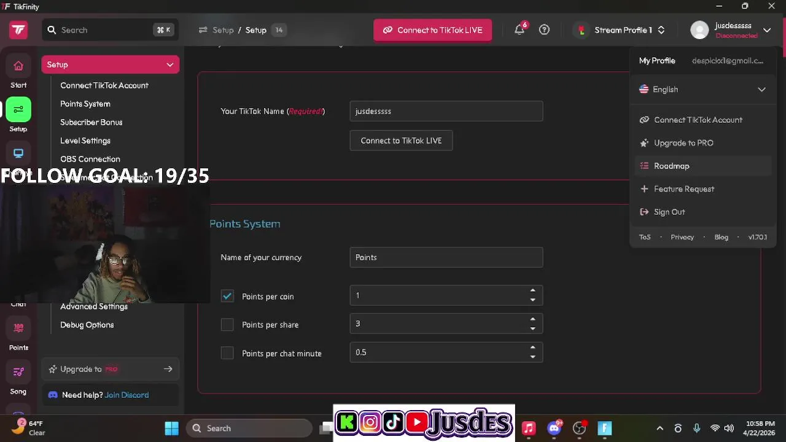Image resolution: width=786 pixels, height=442 pixels.
Task: Open the clock and date on taskbar
Action: point(760,428)
